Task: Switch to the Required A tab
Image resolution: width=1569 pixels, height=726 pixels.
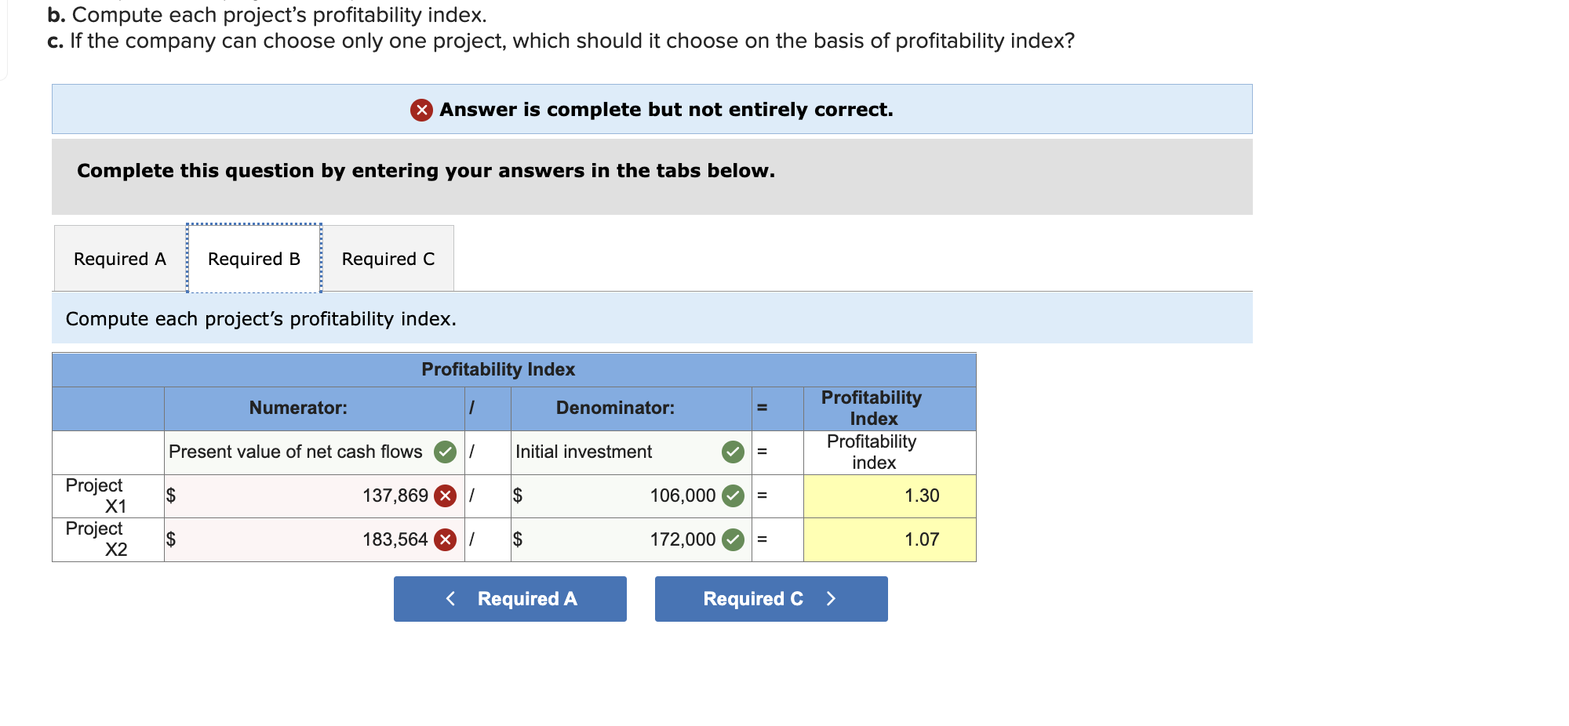Action: [120, 259]
